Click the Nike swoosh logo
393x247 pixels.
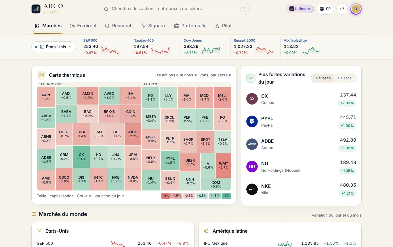click(x=252, y=189)
